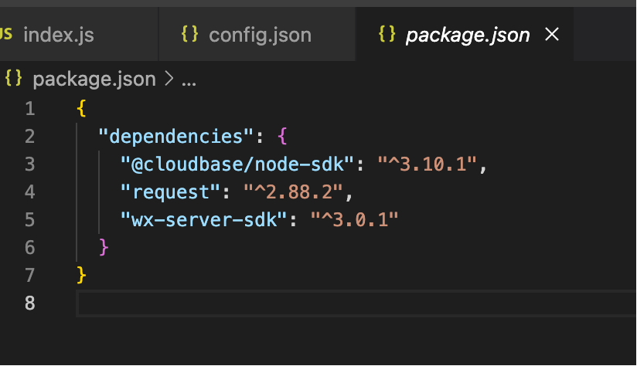Click the JS icon on index.js tab
The height and width of the screenshot is (366, 637).
pos(6,35)
